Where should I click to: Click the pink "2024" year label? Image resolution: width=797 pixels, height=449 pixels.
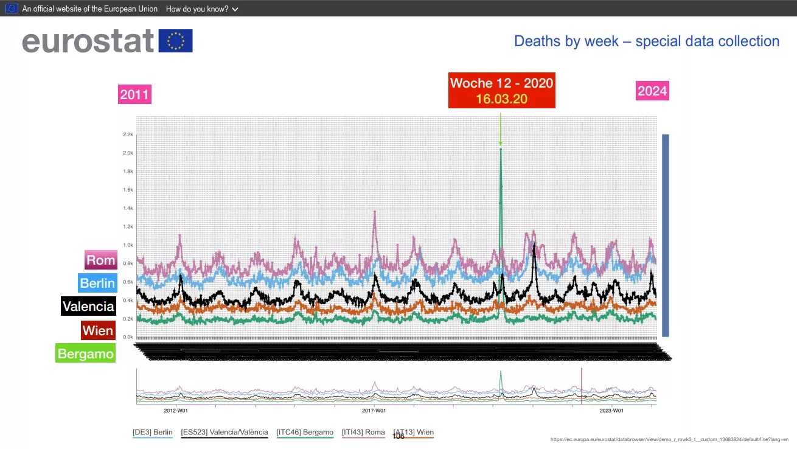coord(652,91)
